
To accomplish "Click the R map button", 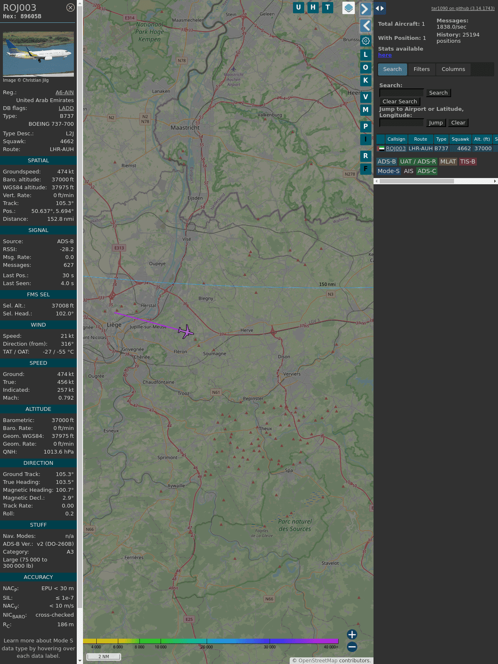I will pyautogui.click(x=366, y=156).
